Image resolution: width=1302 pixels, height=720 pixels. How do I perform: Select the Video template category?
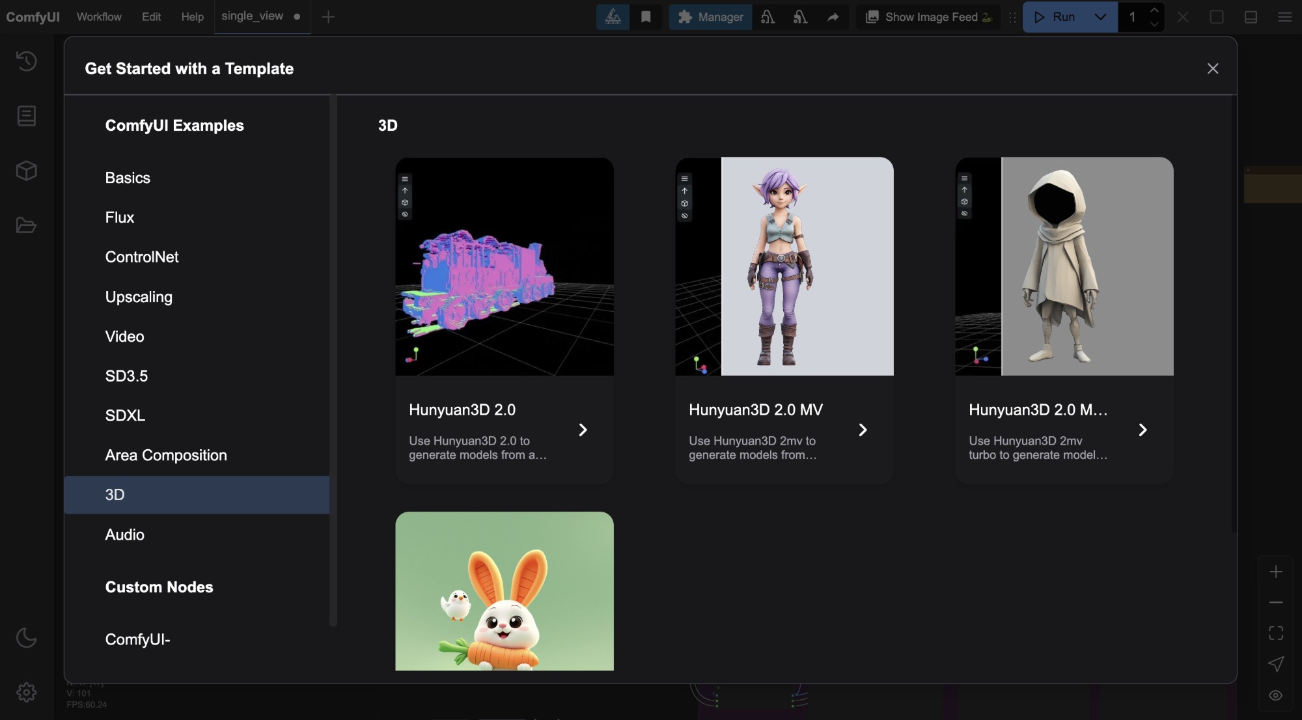(197, 337)
